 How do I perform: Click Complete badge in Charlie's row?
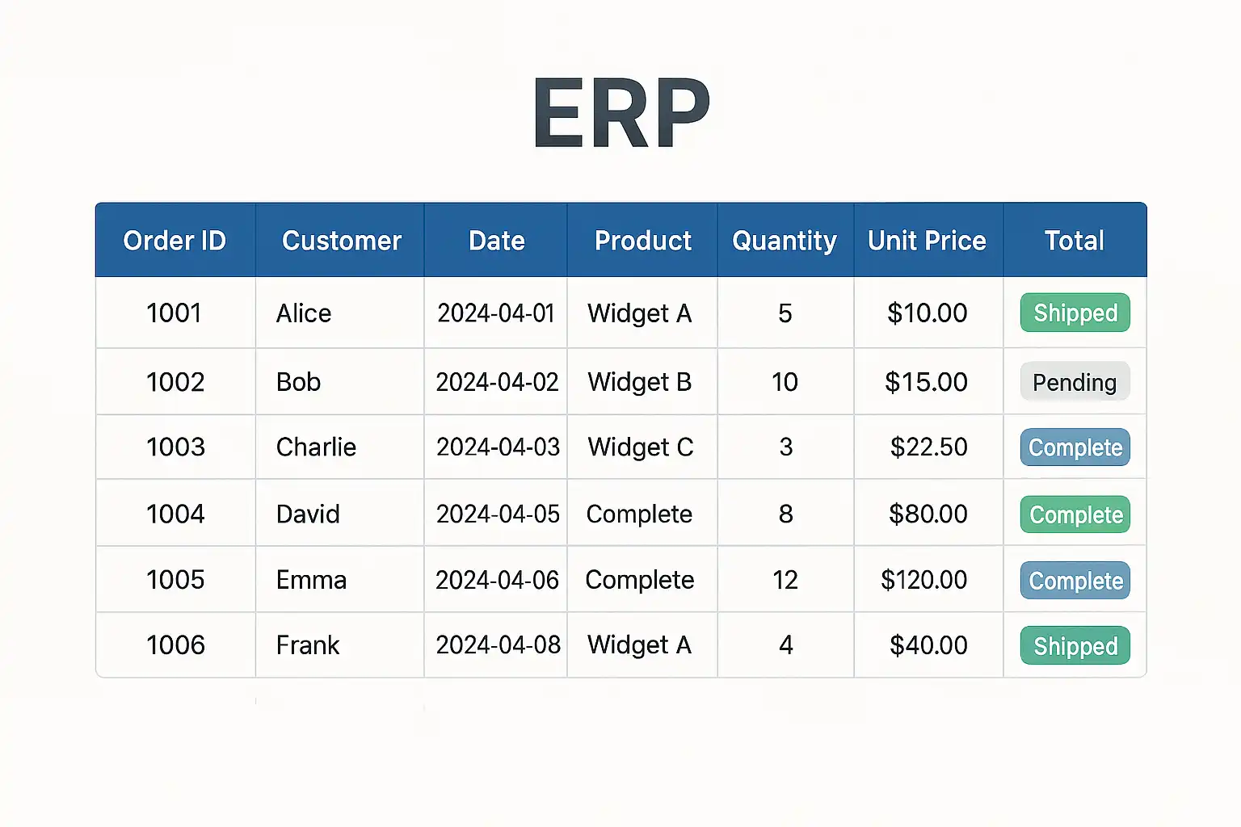[x=1075, y=447]
